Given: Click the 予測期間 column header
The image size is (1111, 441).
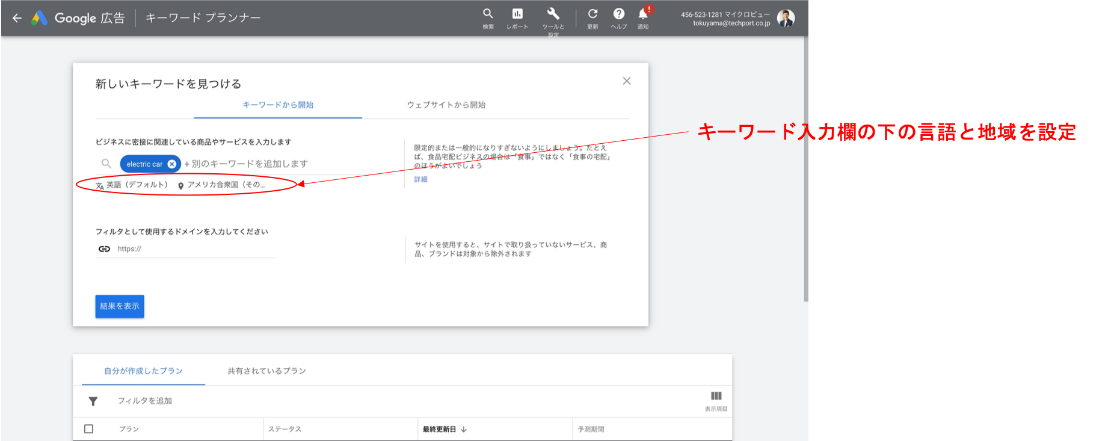Looking at the screenshot, I should point(591,429).
